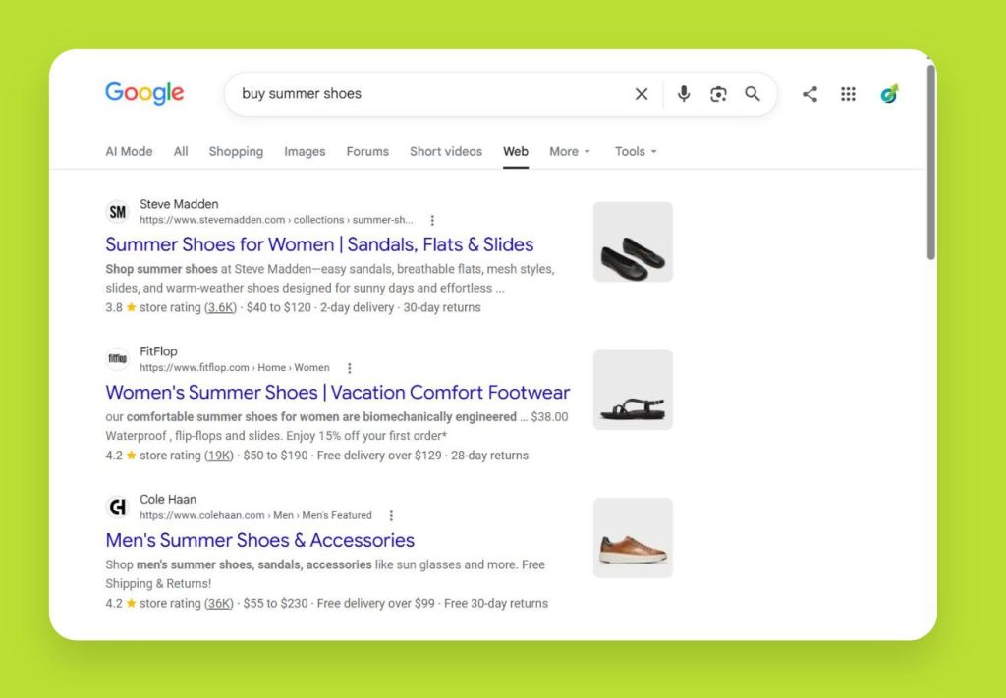Click the black sandal product thumbnail

click(x=633, y=390)
